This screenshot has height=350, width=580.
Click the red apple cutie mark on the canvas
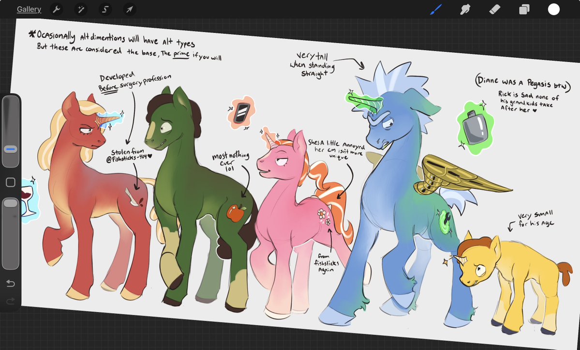coord(236,213)
